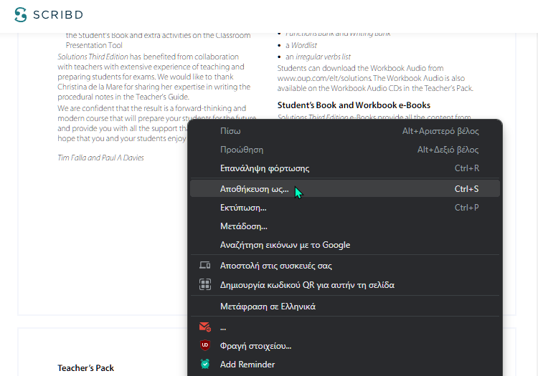Click the QR code icon
Screen dimensions: 538x376
(x=205, y=284)
